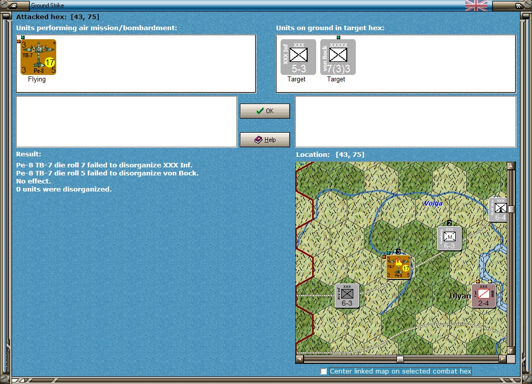Click '0 units were disorganized.' text
The height and width of the screenshot is (384, 532).
(64, 189)
